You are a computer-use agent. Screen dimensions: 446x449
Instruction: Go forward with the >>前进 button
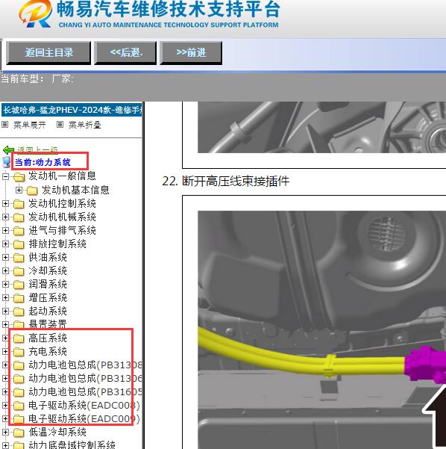(191, 53)
